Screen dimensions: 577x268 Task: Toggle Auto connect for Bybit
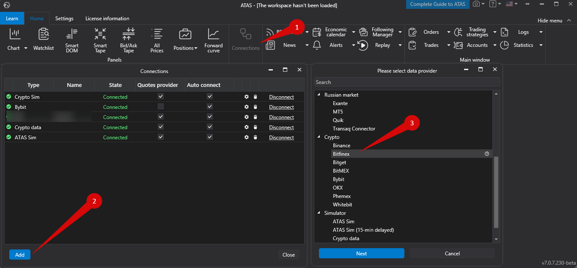click(210, 106)
